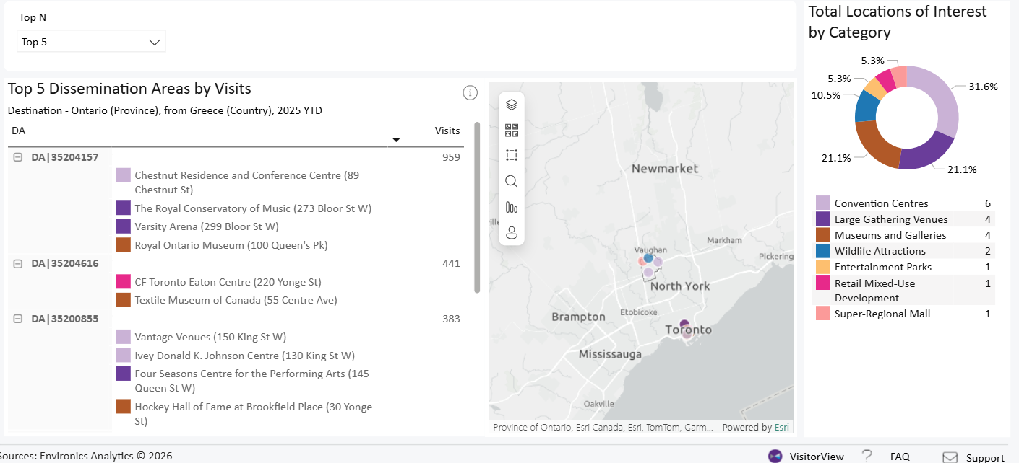1019x463 pixels.
Task: Collapse the DA|35204616 row
Action: click(18, 264)
